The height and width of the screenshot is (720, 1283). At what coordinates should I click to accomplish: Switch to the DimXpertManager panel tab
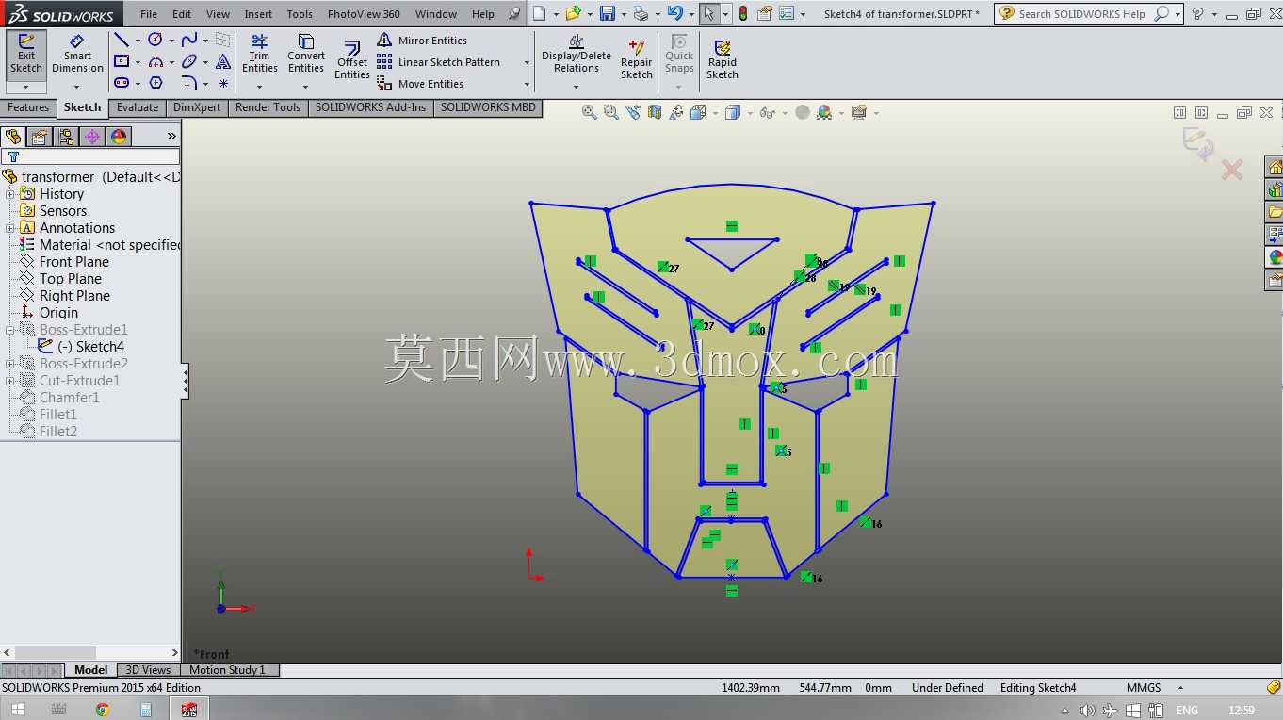[x=92, y=137]
